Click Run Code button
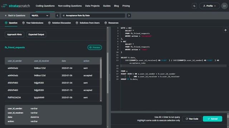The width and height of the screenshot is (229, 128). (192, 119)
